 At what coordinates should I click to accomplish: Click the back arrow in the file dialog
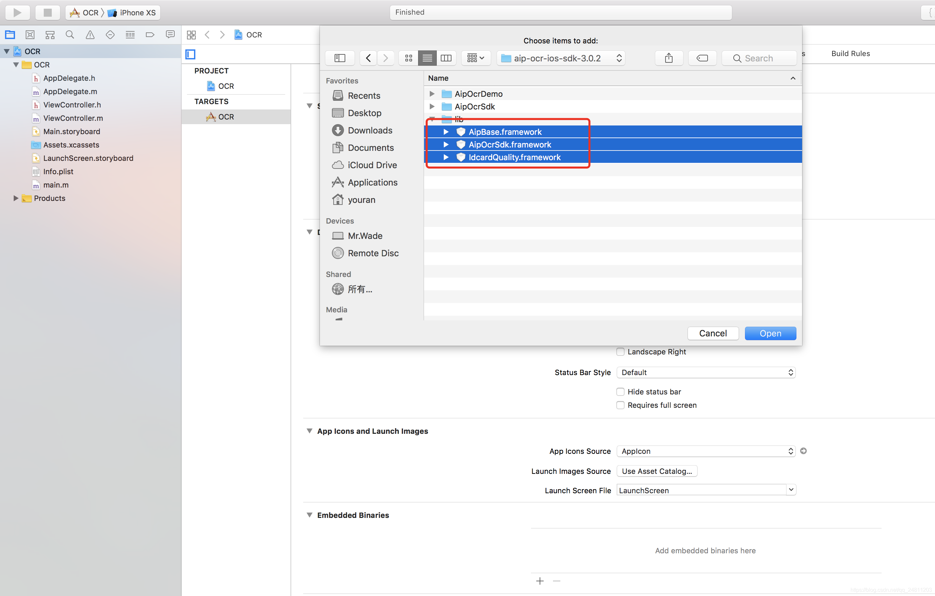368,58
